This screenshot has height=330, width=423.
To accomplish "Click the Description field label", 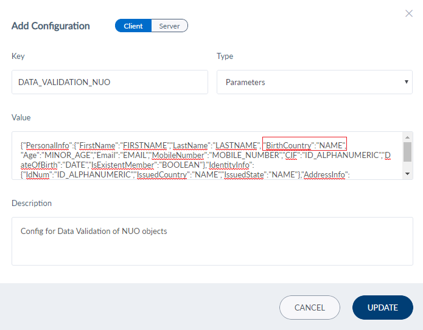I will click(32, 203).
